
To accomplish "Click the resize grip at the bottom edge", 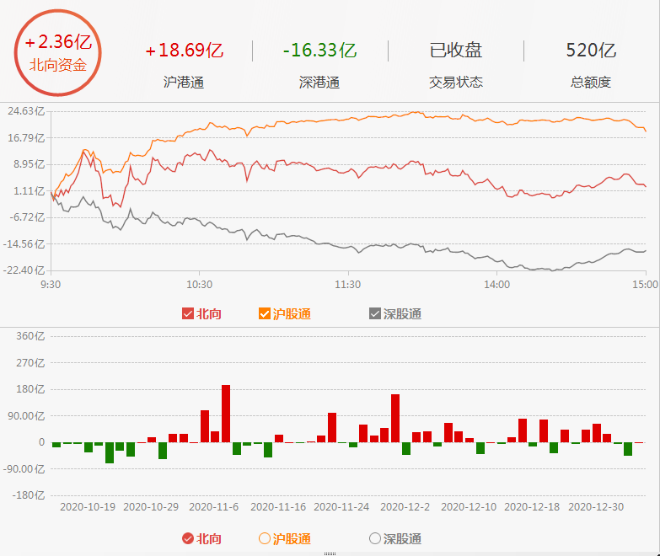I will (330, 554).
